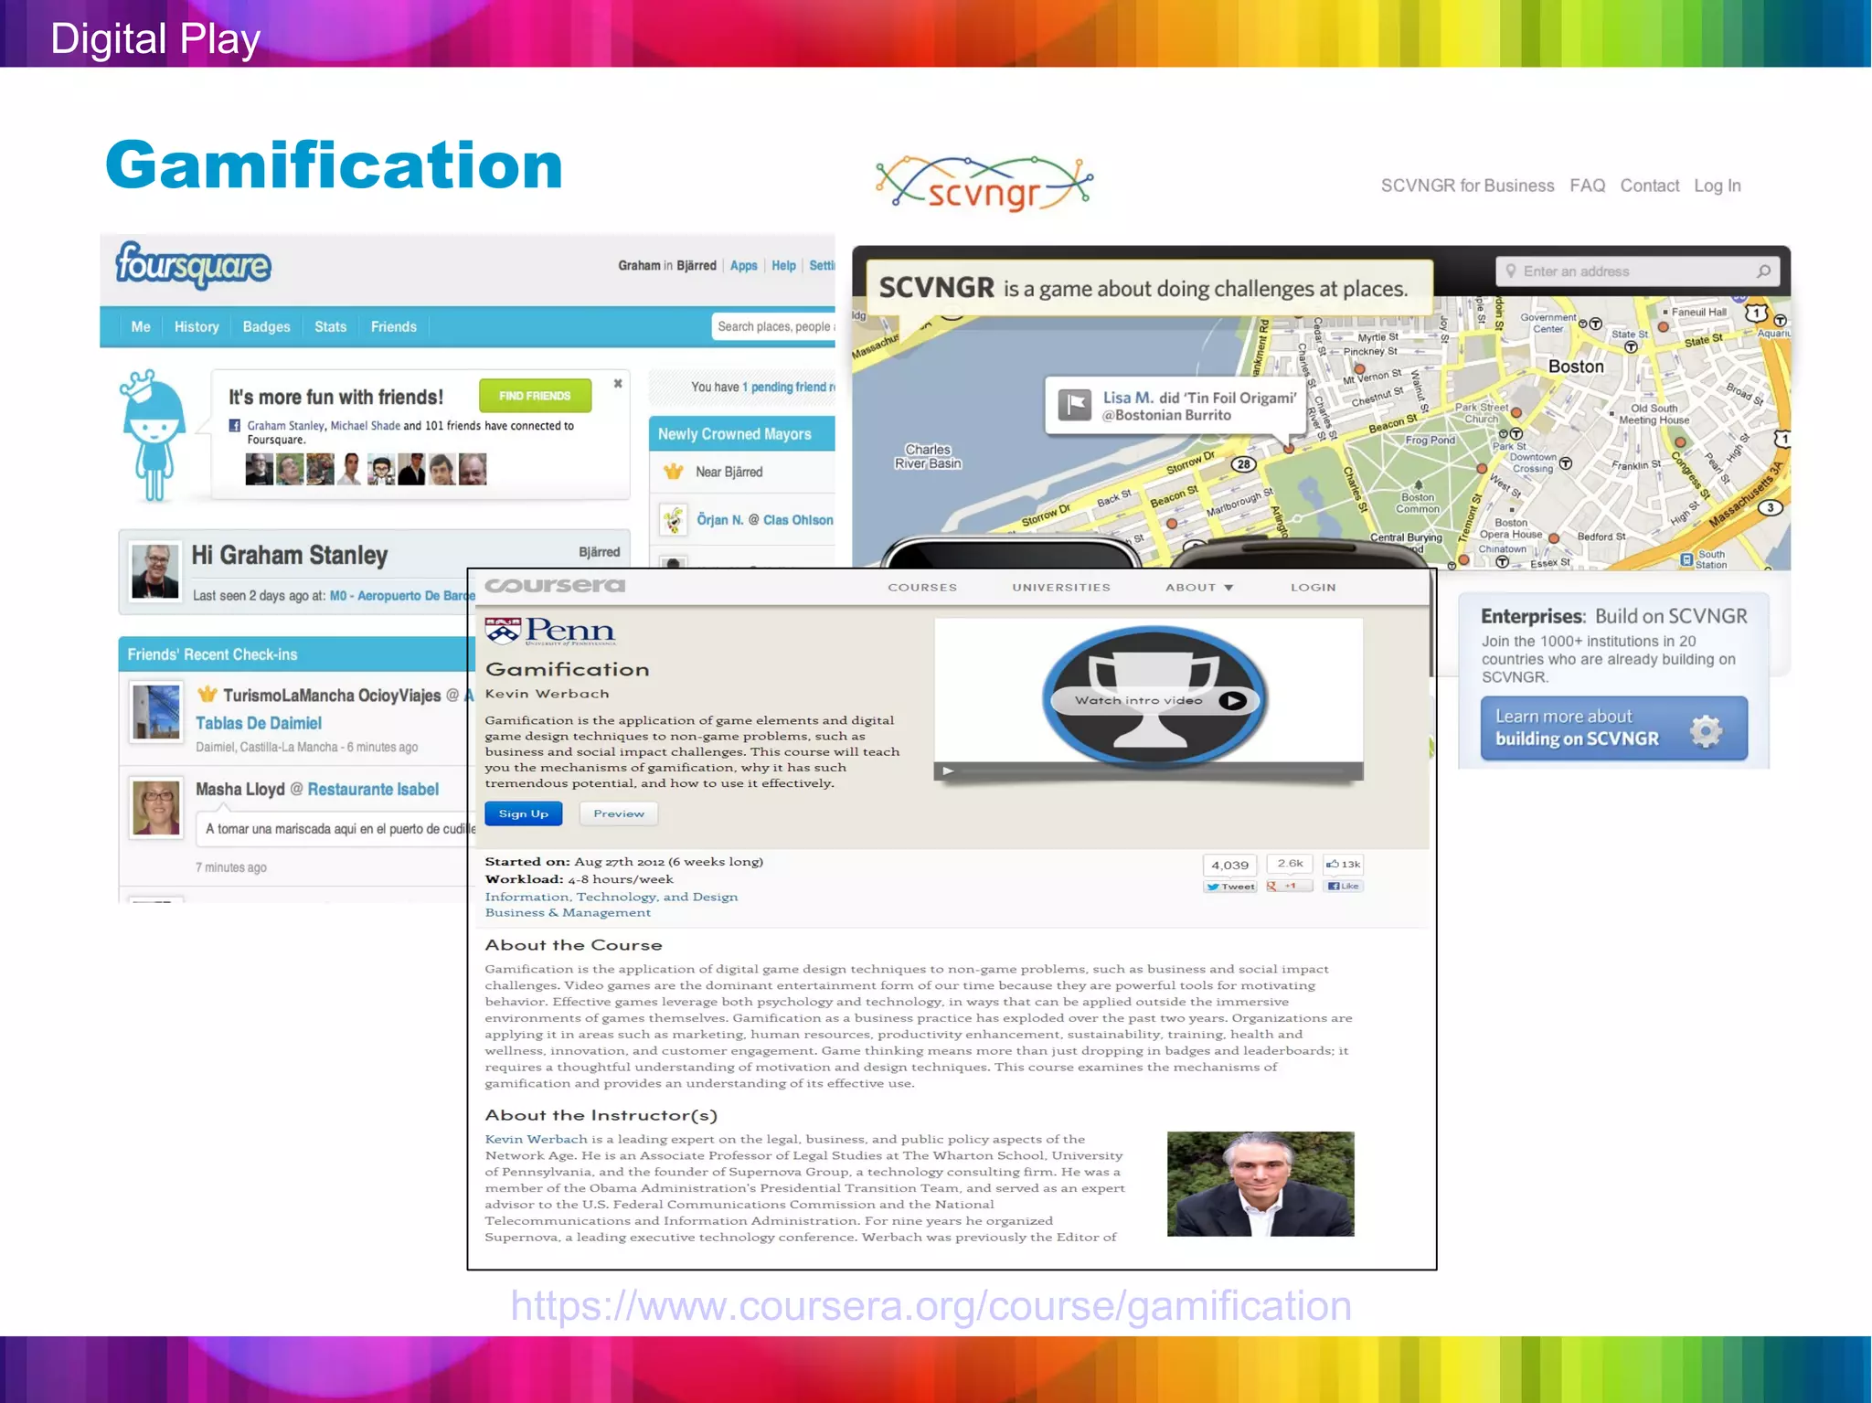Open the Kevin Werbach instructor link
Image resolution: width=1872 pixels, height=1403 pixels.
[536, 1139]
